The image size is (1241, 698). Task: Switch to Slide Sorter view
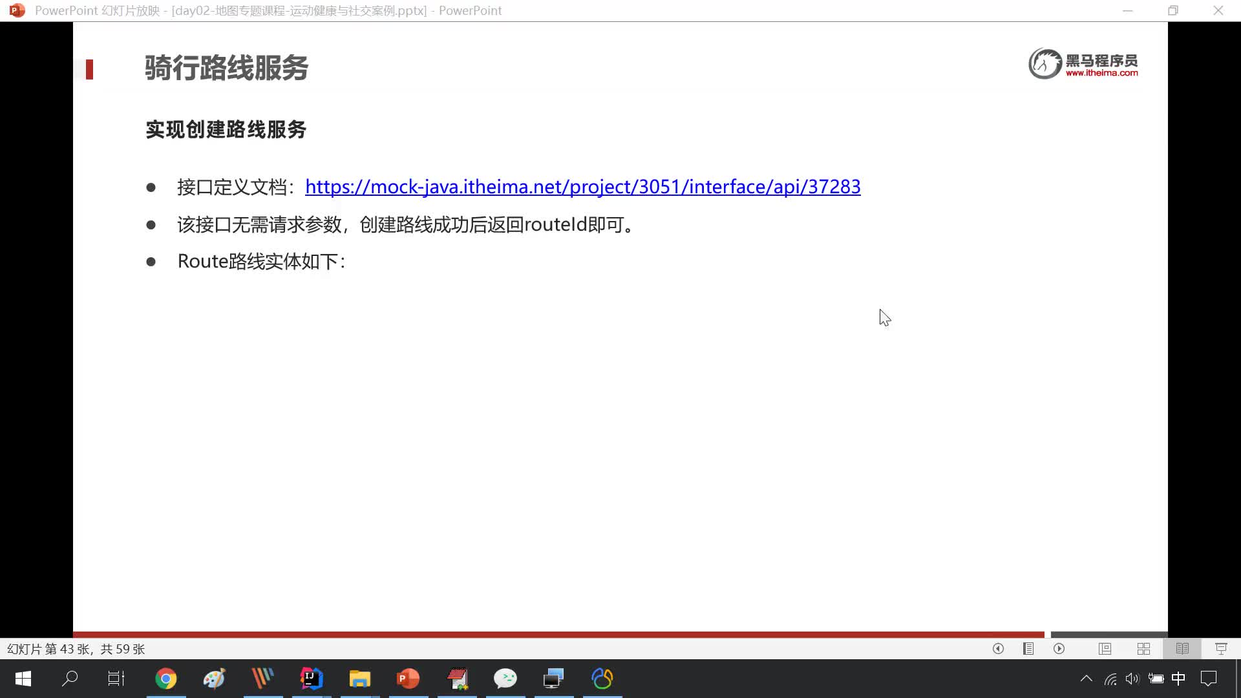tap(1143, 648)
